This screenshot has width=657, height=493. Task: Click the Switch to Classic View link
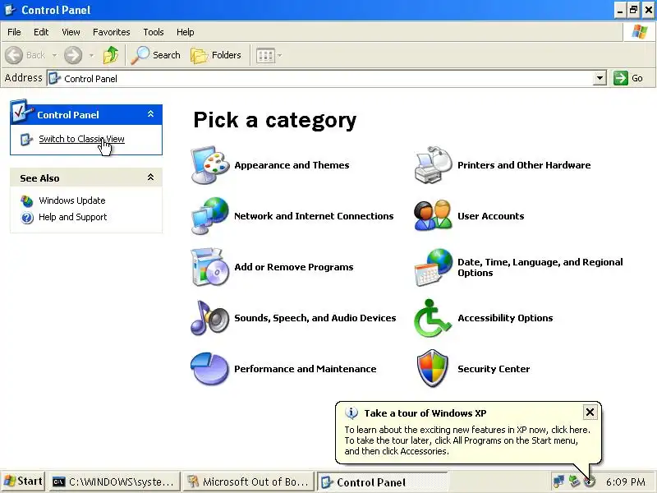click(x=81, y=139)
